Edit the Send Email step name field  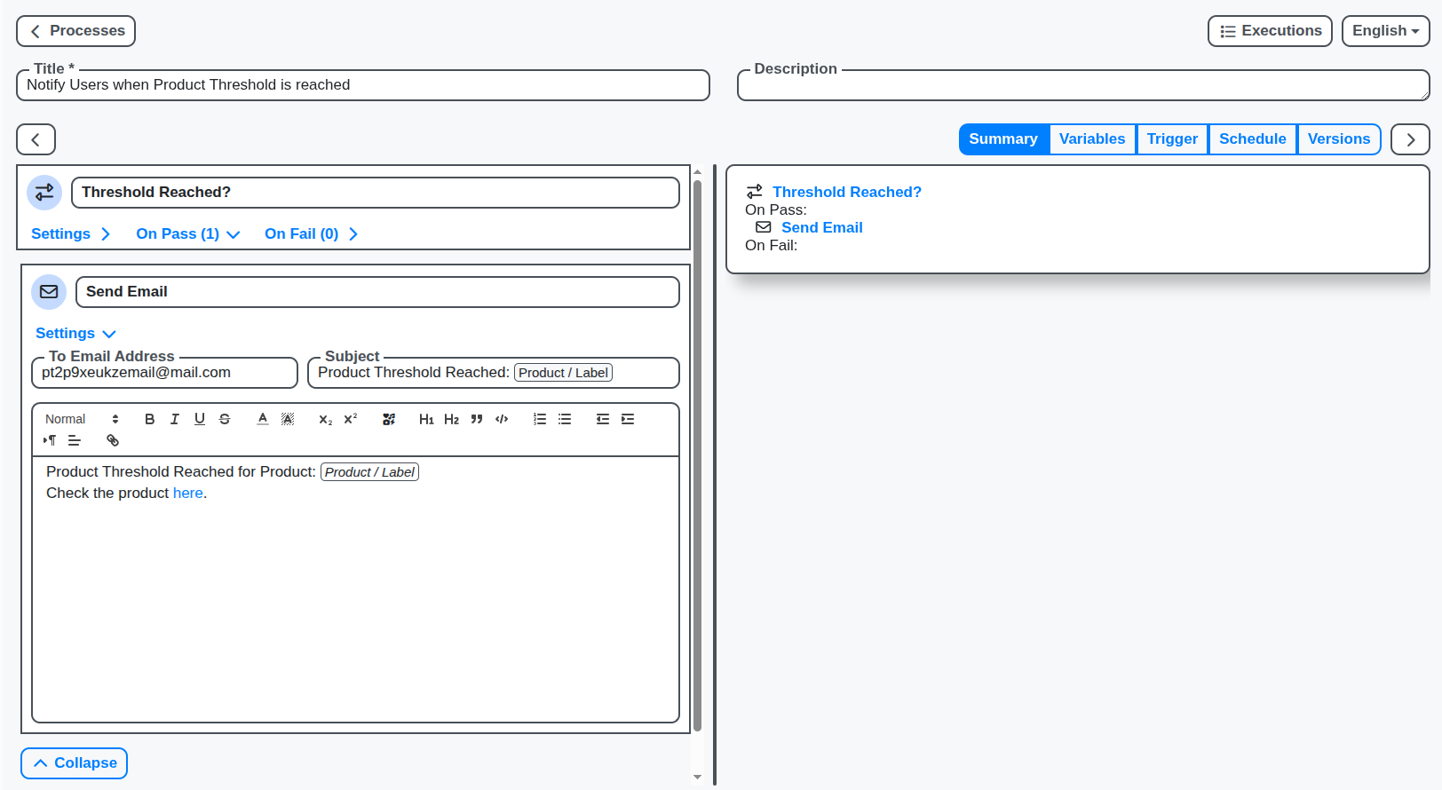pos(377,292)
